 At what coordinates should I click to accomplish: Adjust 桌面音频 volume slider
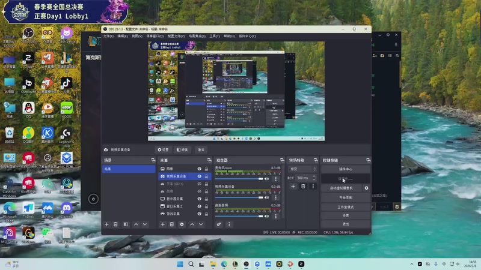click(x=239, y=216)
